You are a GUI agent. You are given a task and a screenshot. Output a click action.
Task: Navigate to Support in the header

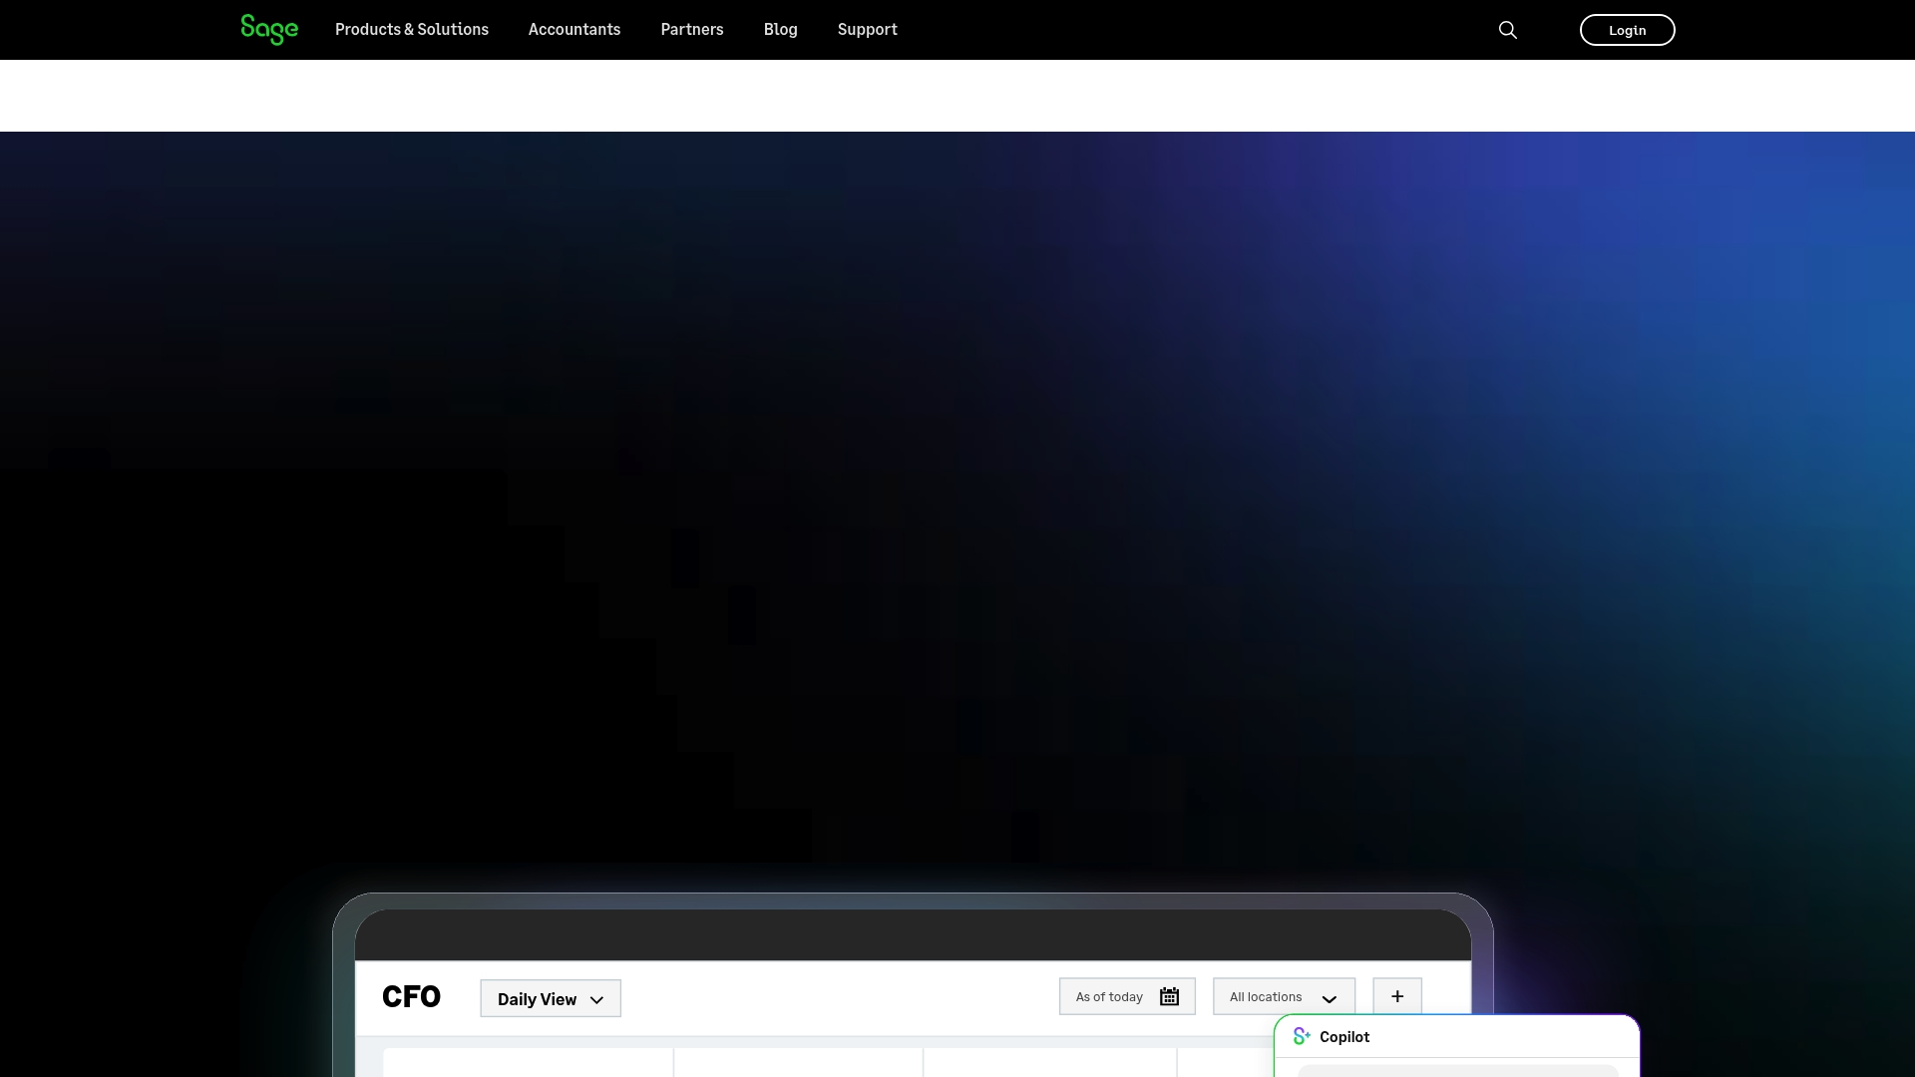pos(868,29)
